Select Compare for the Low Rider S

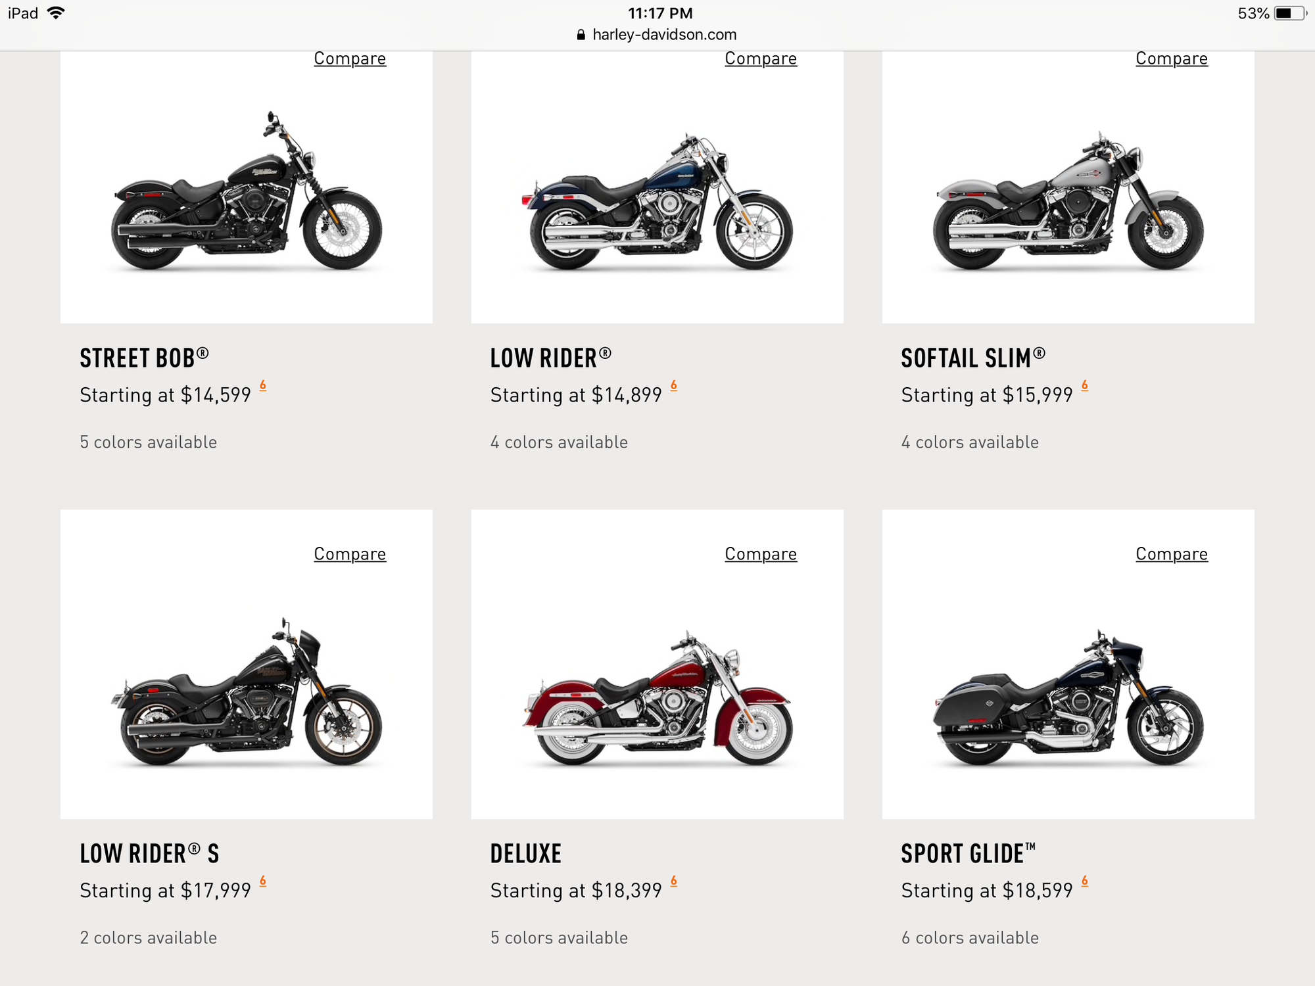pos(350,554)
